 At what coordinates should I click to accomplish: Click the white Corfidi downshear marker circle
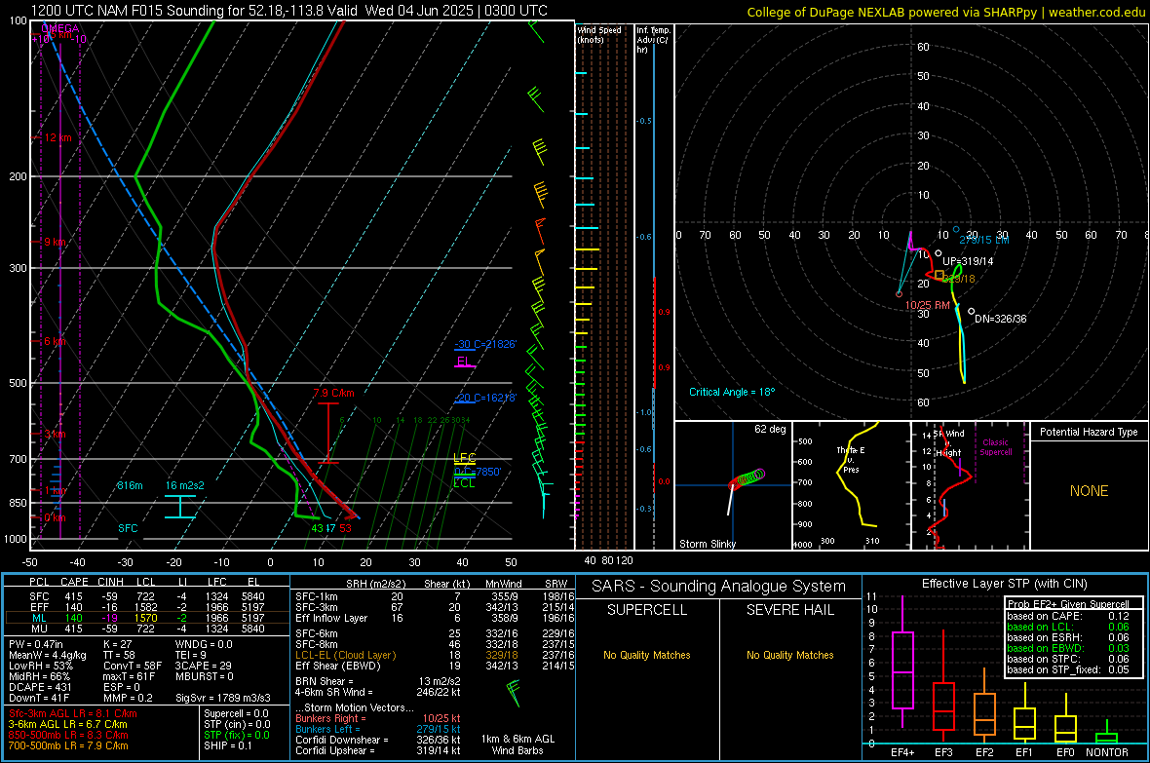[971, 312]
